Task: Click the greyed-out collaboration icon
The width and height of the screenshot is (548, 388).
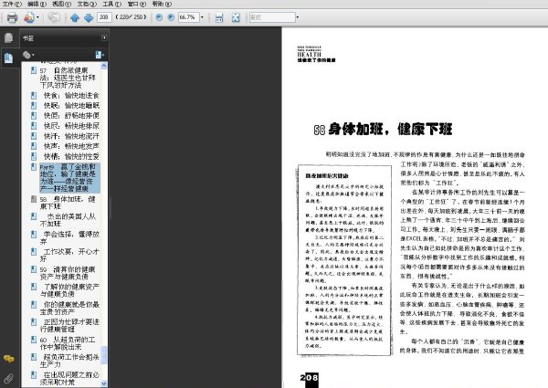Action: pyautogui.click(x=54, y=17)
